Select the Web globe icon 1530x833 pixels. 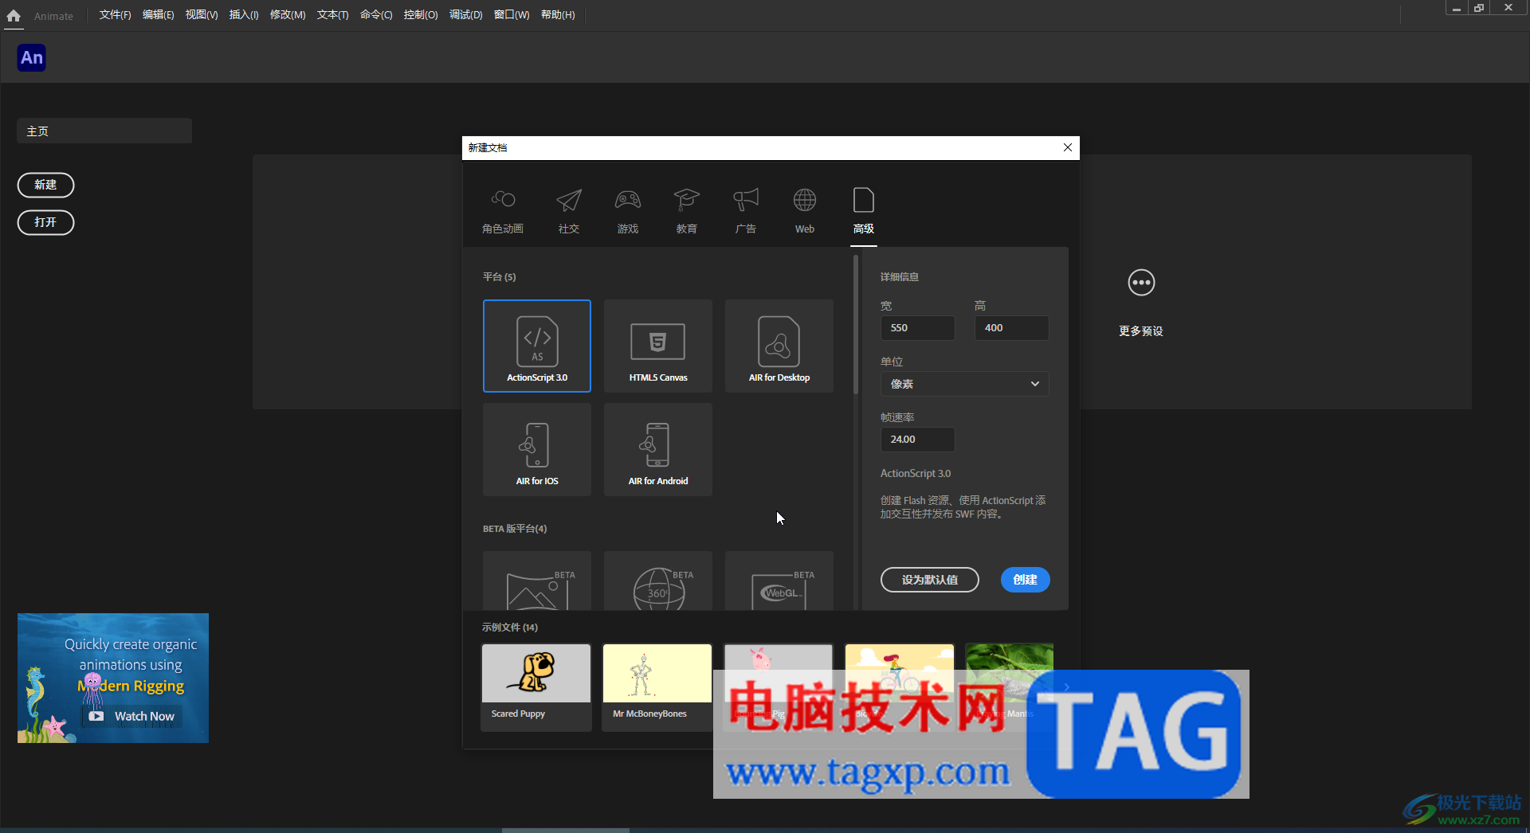pyautogui.click(x=805, y=200)
